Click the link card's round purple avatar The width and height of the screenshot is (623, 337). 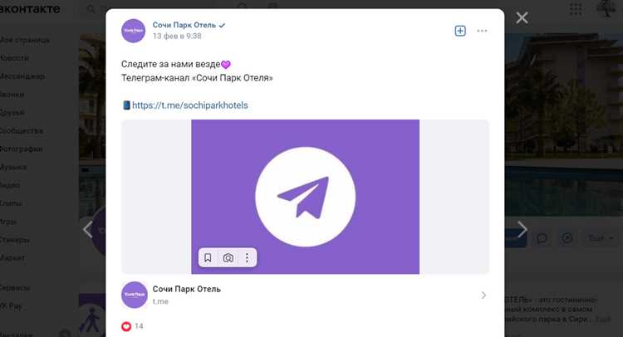tap(135, 295)
